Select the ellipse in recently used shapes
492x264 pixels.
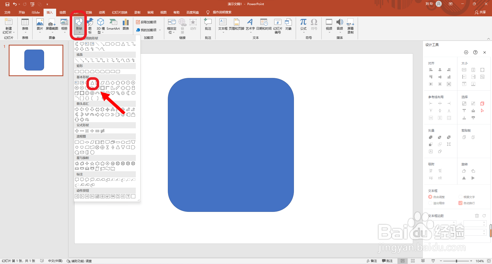(x=113, y=44)
